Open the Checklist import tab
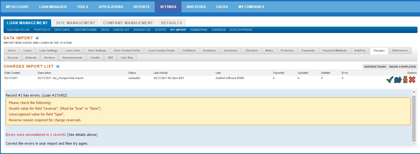This screenshot has height=154, width=420. pos(251,51)
